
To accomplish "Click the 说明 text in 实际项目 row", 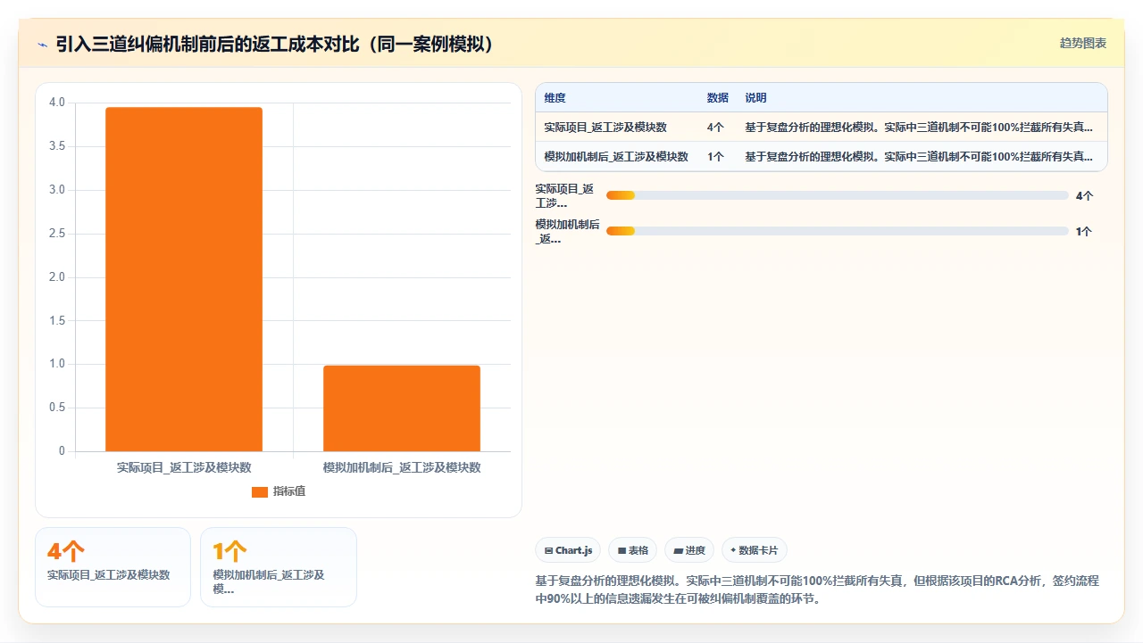I will click(919, 128).
